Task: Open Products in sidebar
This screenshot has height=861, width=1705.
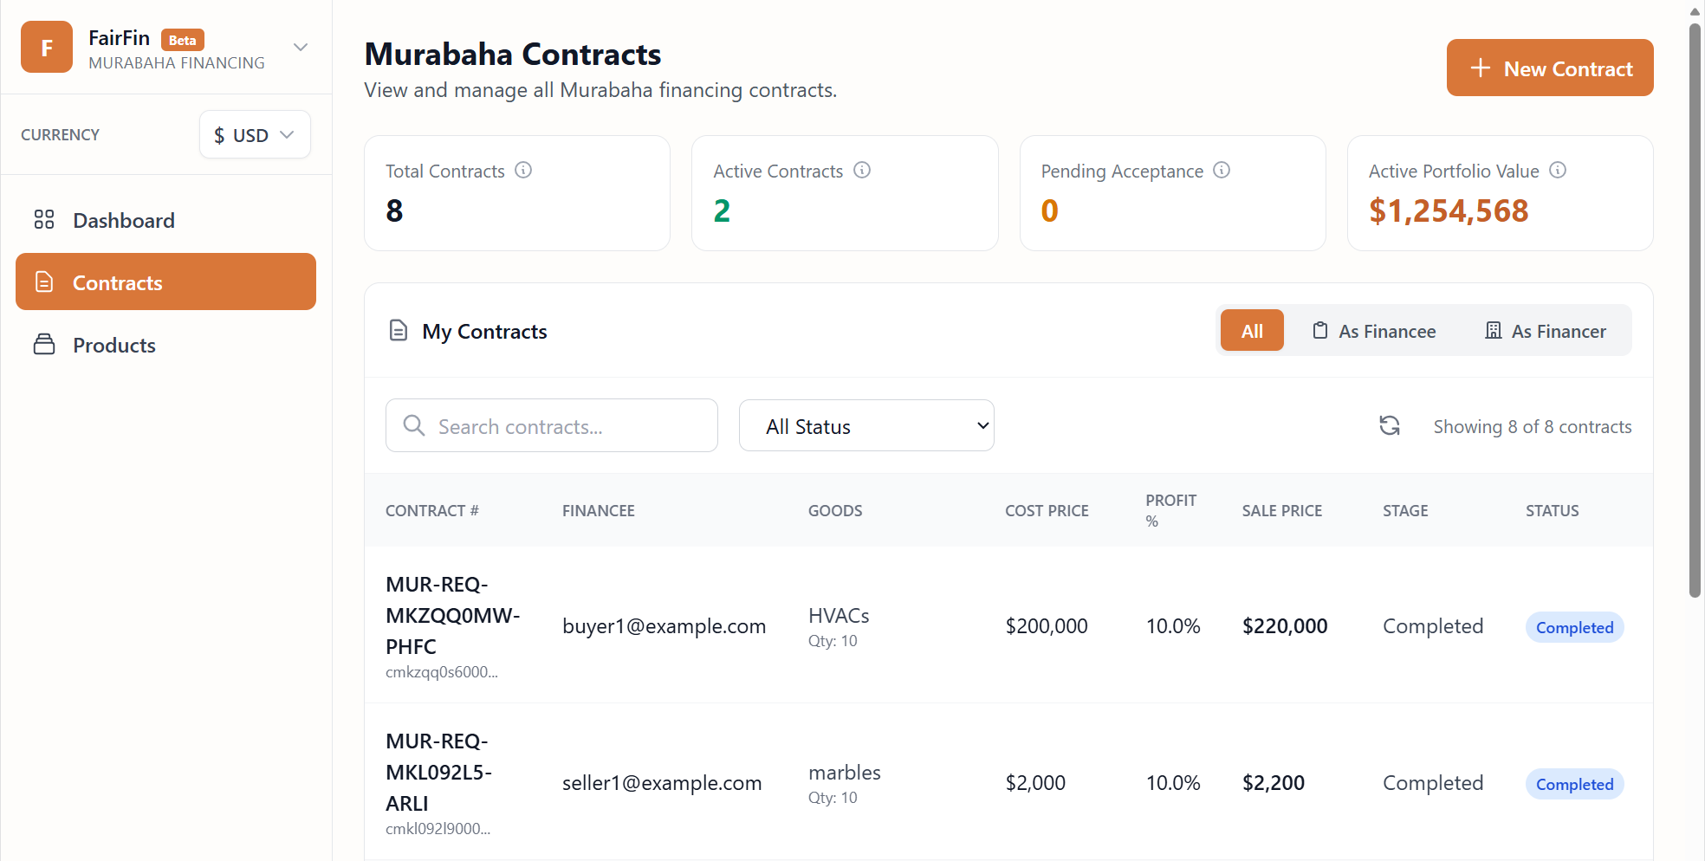Action: pyautogui.click(x=114, y=345)
